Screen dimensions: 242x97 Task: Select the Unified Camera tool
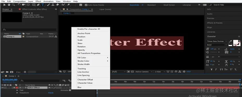pyautogui.click(x=24, y=5)
